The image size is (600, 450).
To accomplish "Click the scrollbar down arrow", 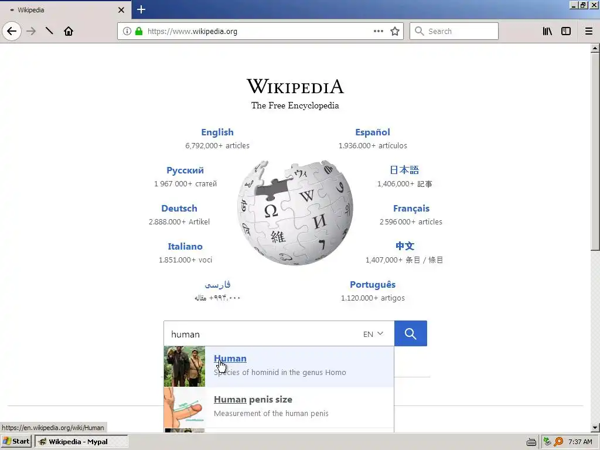I will coord(595,427).
